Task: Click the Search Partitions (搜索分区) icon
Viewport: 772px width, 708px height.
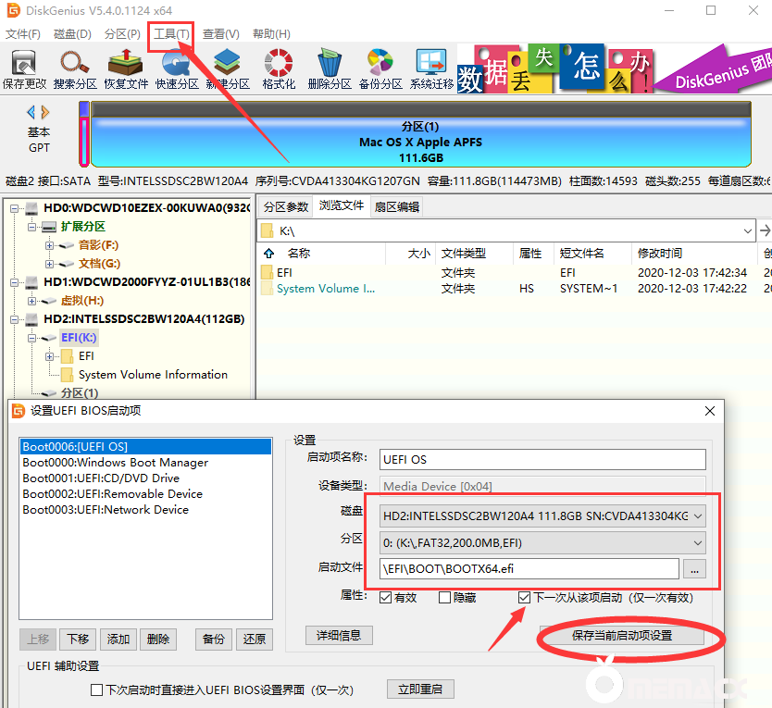Action: point(75,68)
